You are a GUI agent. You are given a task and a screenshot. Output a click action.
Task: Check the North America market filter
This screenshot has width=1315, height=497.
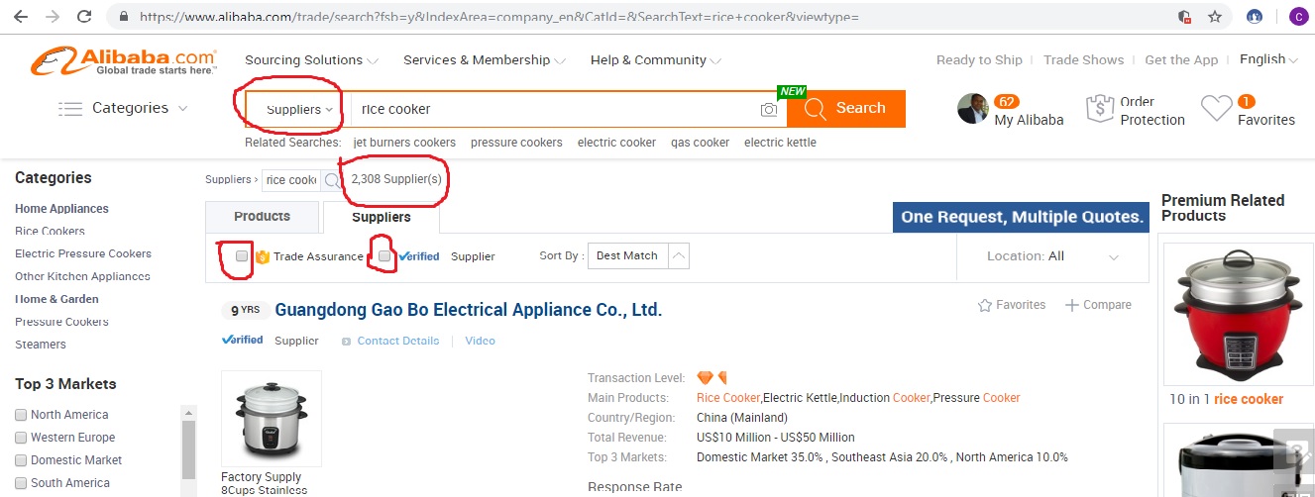point(21,415)
